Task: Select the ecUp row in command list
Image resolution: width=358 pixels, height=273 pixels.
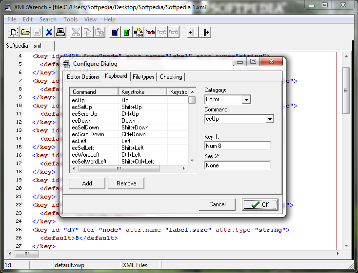Action: 129,100
